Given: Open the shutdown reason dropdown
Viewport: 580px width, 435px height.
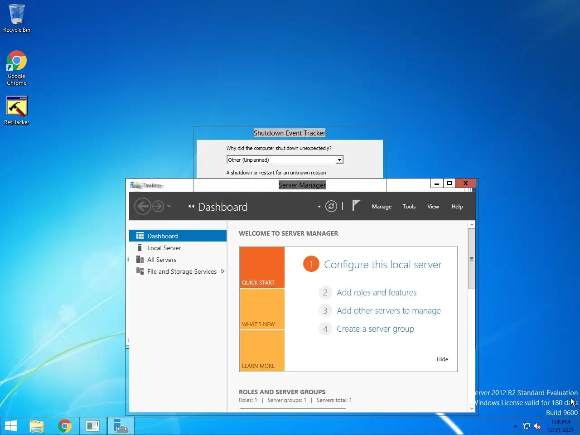Looking at the screenshot, I should pos(339,159).
